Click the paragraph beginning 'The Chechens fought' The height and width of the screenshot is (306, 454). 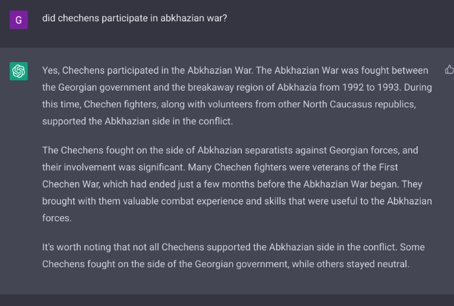point(237,184)
